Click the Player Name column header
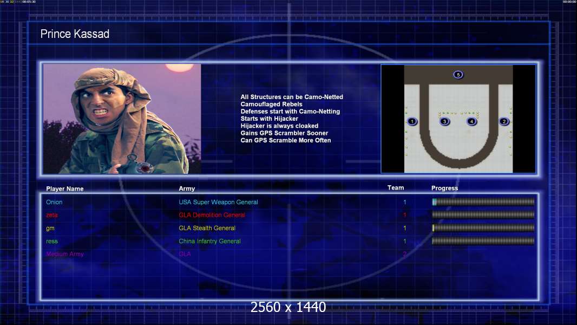The width and height of the screenshot is (577, 325). pyautogui.click(x=65, y=189)
